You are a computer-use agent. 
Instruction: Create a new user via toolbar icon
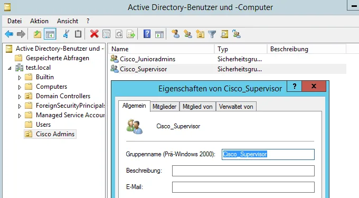click(176, 34)
